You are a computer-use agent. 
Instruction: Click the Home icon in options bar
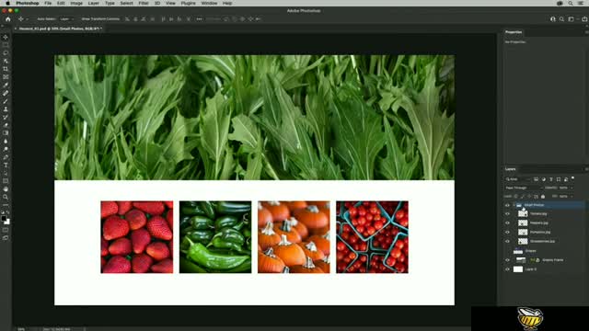tap(8, 19)
